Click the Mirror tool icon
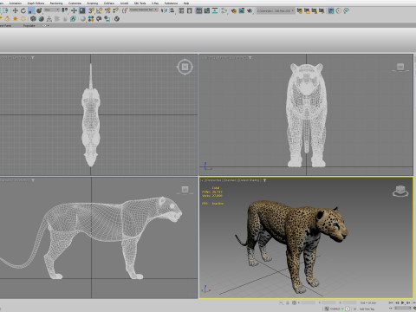Screen dimensions: 416x312 pyautogui.click(x=165, y=10)
